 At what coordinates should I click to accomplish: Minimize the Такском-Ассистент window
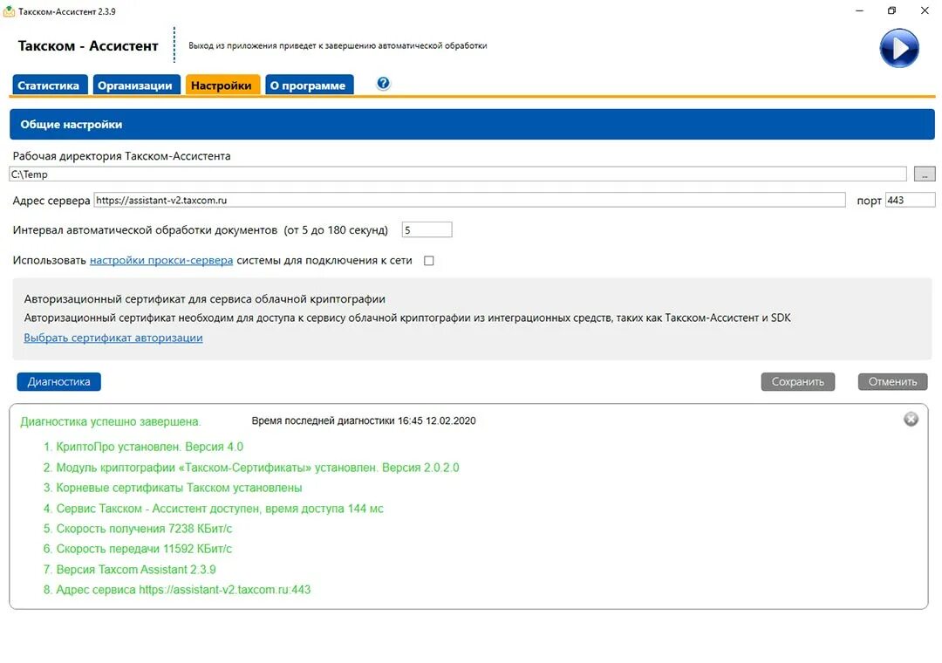click(x=860, y=10)
